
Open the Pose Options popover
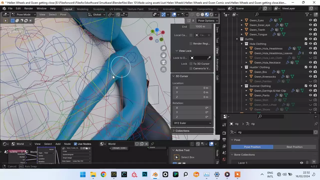point(208,21)
